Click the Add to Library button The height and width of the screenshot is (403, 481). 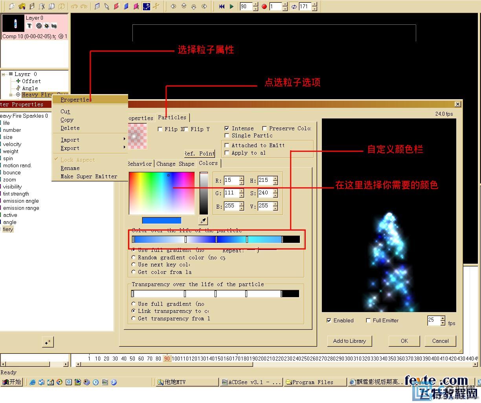pyautogui.click(x=349, y=341)
